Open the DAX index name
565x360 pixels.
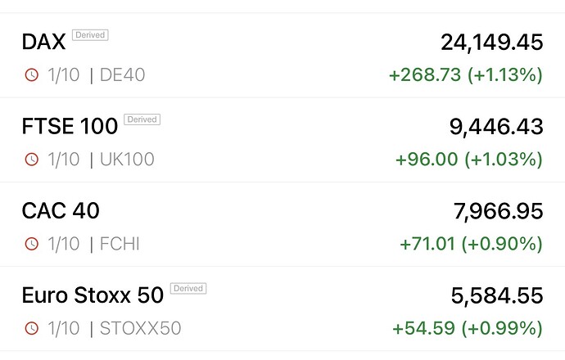click(x=43, y=42)
